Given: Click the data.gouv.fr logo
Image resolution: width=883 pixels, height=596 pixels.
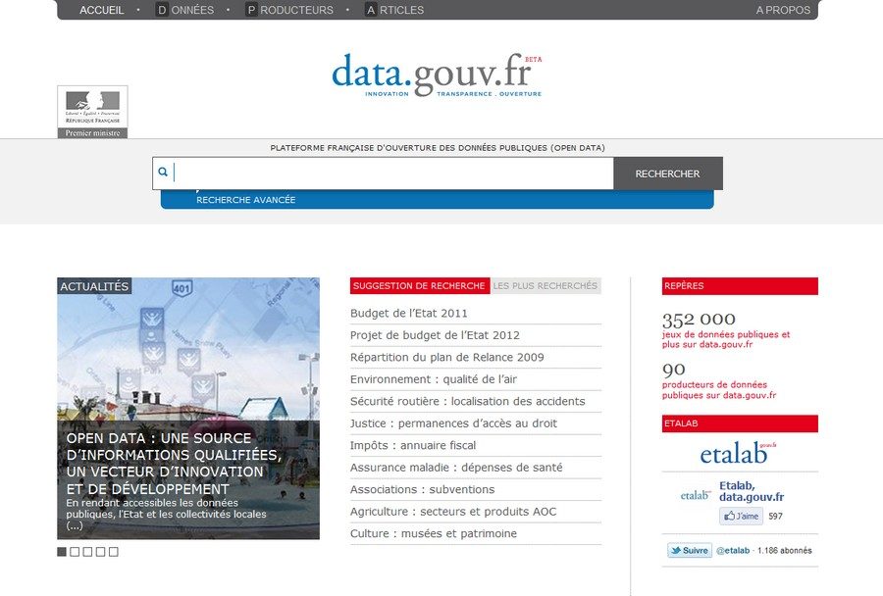Looking at the screenshot, I should pyautogui.click(x=436, y=74).
